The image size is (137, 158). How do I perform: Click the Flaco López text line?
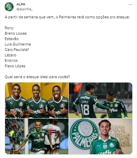coord(15,66)
